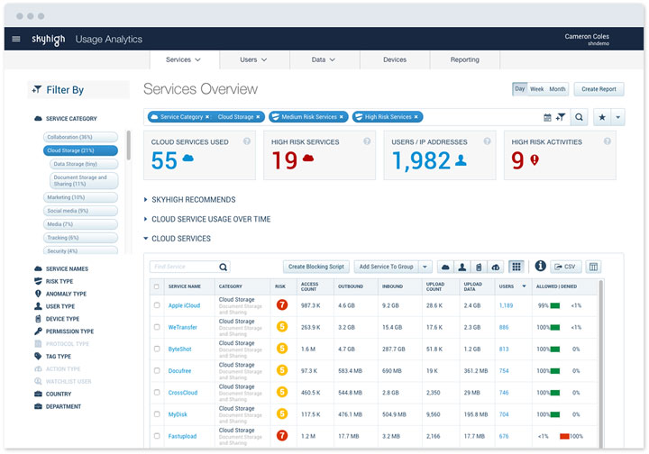Check the Apple iCloud row checkbox

pos(157,305)
